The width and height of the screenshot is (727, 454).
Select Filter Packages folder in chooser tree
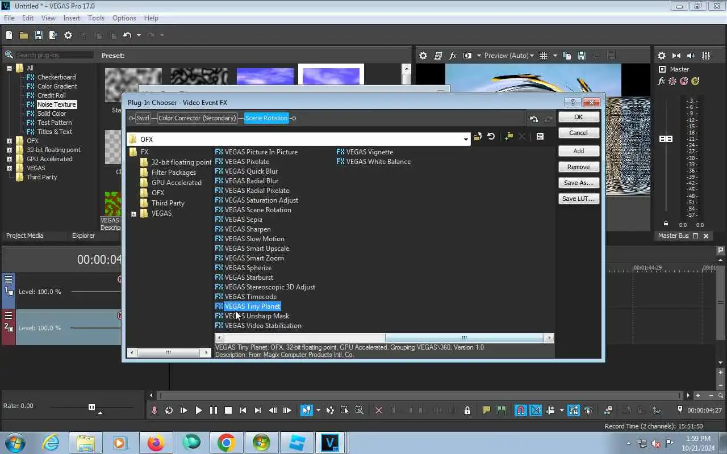point(173,173)
